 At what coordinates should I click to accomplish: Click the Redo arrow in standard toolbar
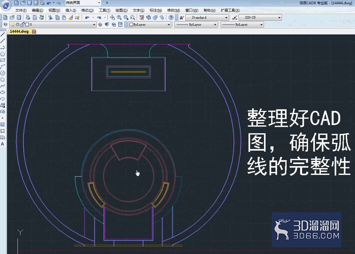pyautogui.click(x=99, y=17)
